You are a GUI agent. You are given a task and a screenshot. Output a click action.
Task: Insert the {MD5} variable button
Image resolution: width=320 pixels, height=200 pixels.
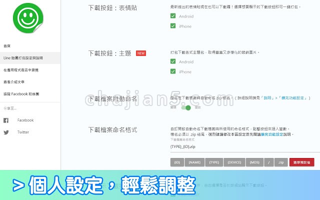tap(254, 162)
